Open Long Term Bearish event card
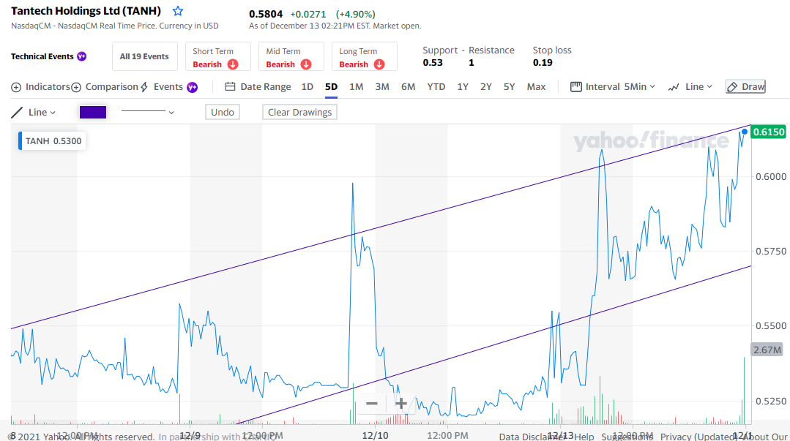This screenshot has height=441, width=790. (365, 56)
